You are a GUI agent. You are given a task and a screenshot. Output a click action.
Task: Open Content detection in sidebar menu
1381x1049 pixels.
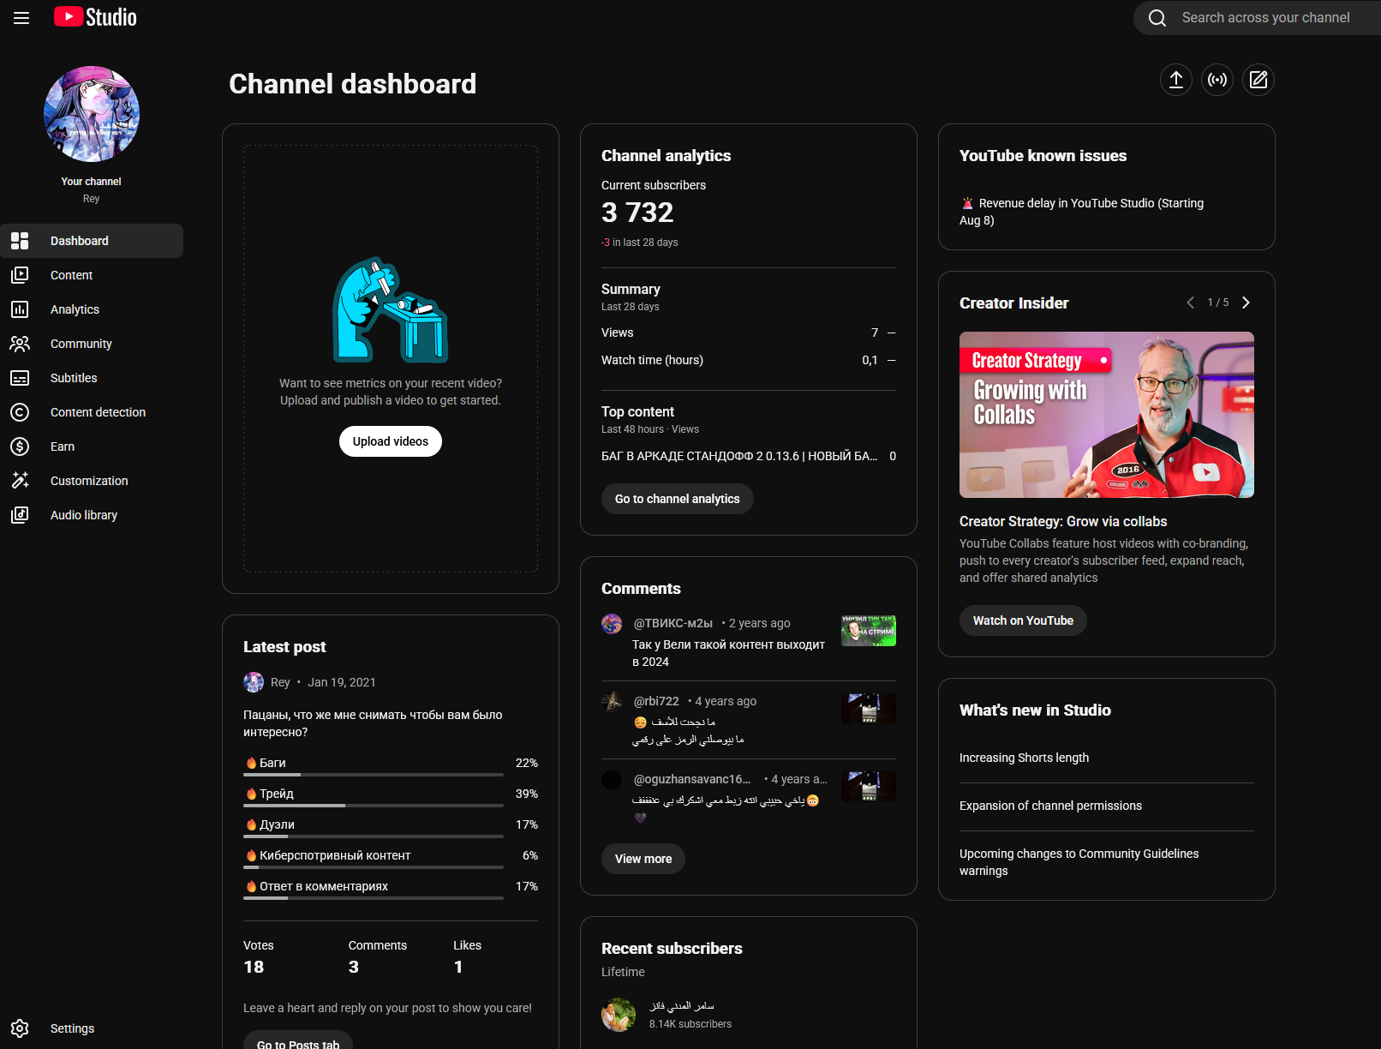click(92, 412)
